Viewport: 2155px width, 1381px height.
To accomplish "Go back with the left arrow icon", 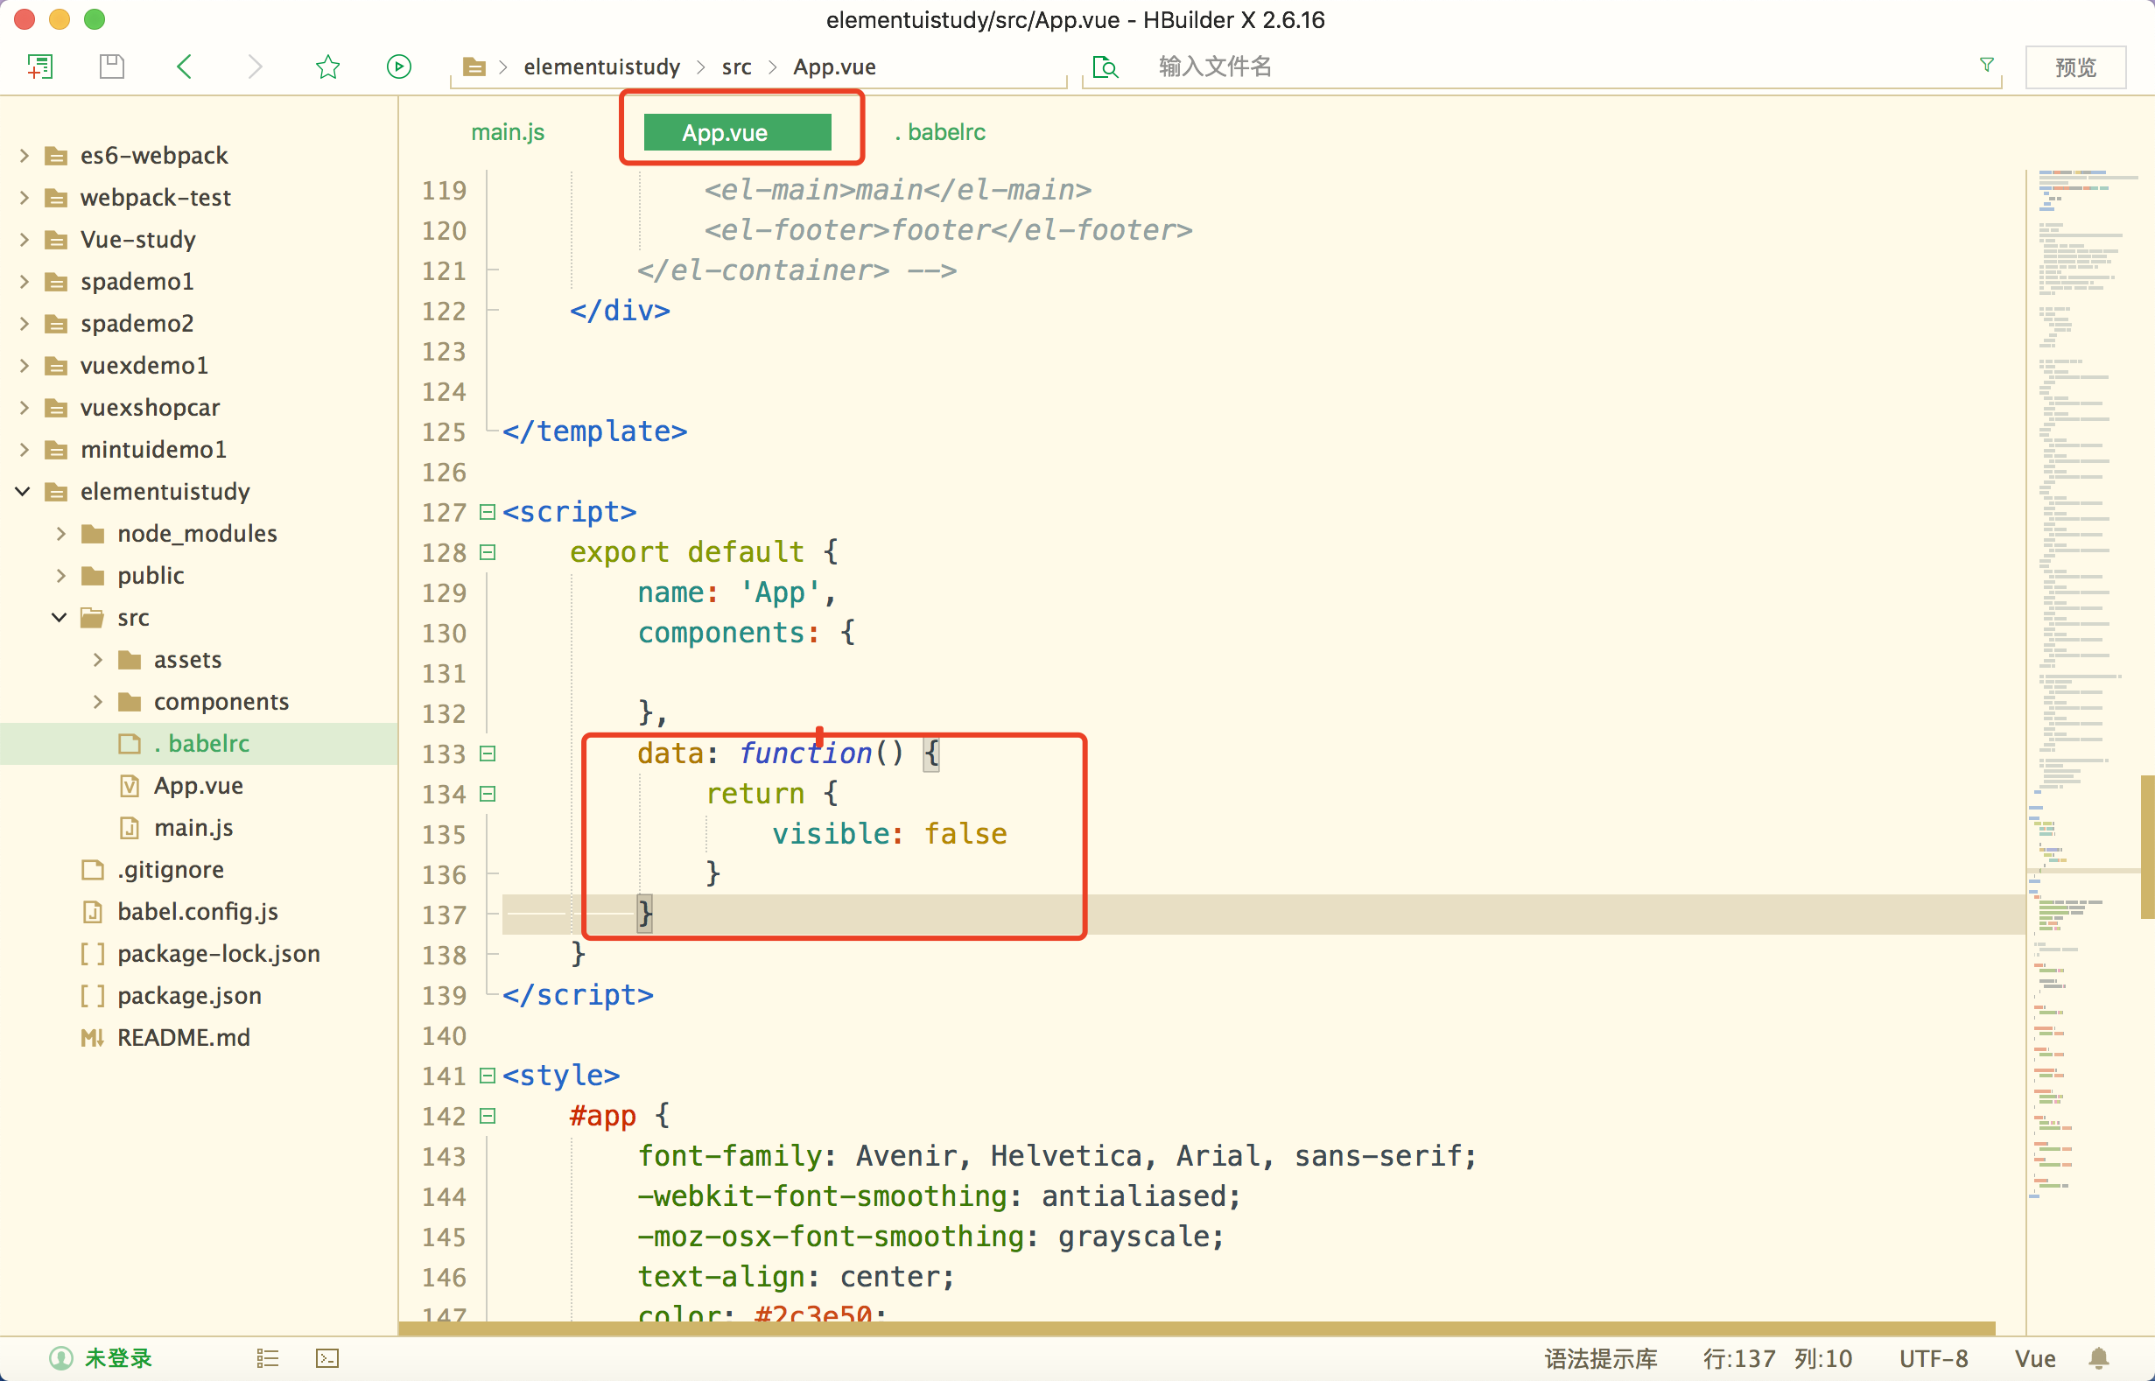I will click(x=184, y=67).
